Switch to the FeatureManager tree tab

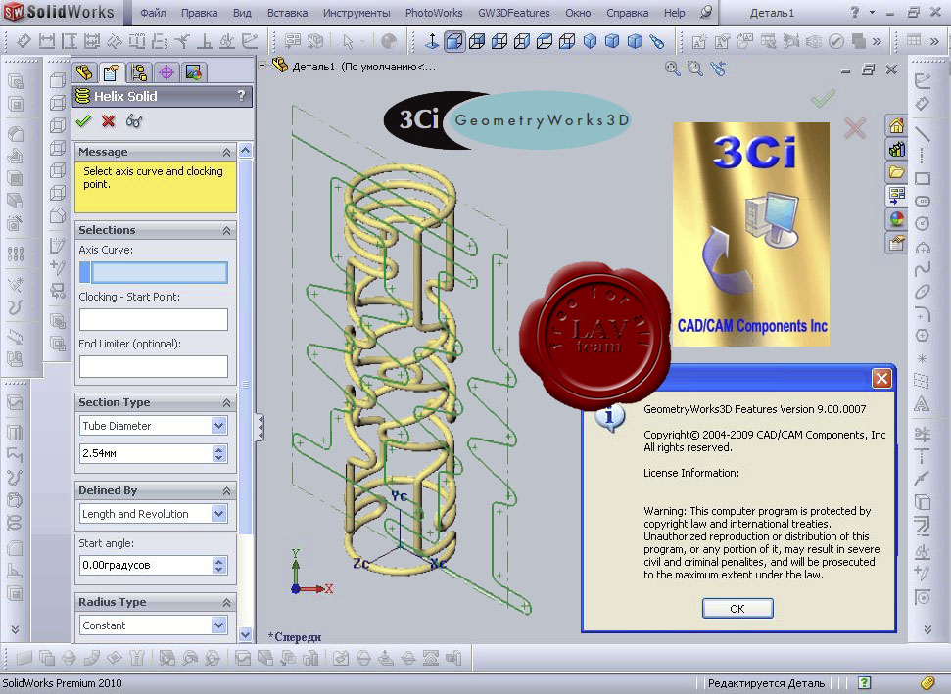tap(84, 72)
